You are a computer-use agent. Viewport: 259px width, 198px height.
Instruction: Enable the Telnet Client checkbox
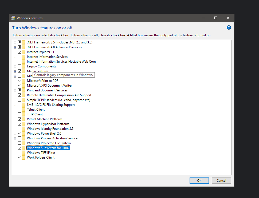click(19, 110)
